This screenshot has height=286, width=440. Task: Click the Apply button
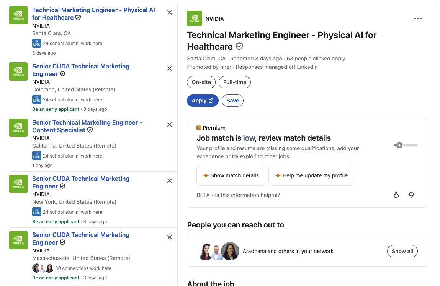(203, 101)
